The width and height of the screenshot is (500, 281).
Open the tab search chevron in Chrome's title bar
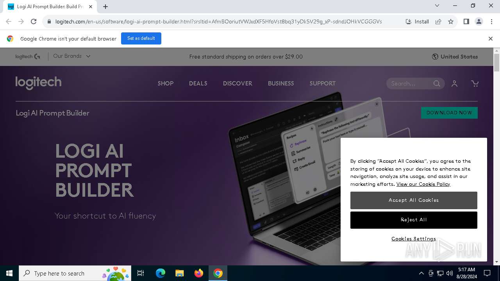click(437, 6)
